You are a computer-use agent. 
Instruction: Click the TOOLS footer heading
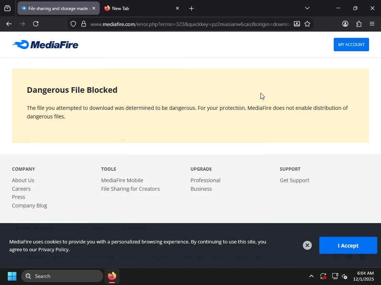tap(109, 169)
